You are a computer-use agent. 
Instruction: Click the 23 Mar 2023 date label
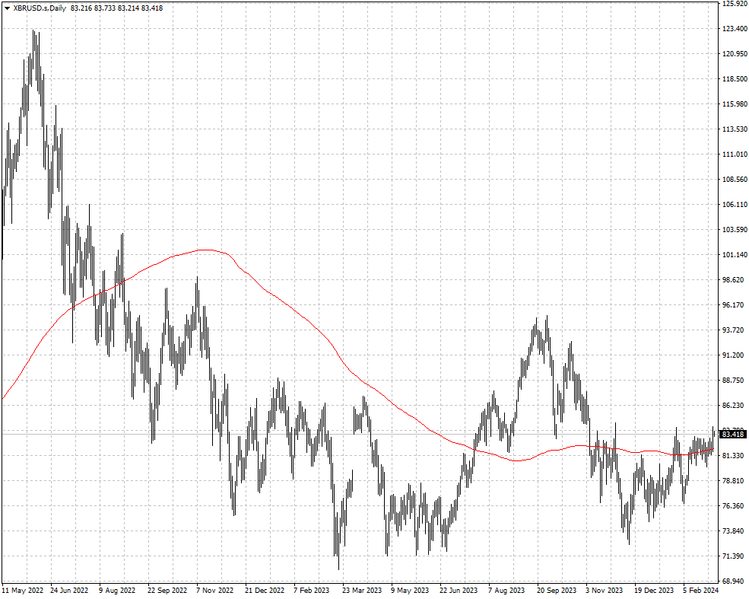pos(362,591)
